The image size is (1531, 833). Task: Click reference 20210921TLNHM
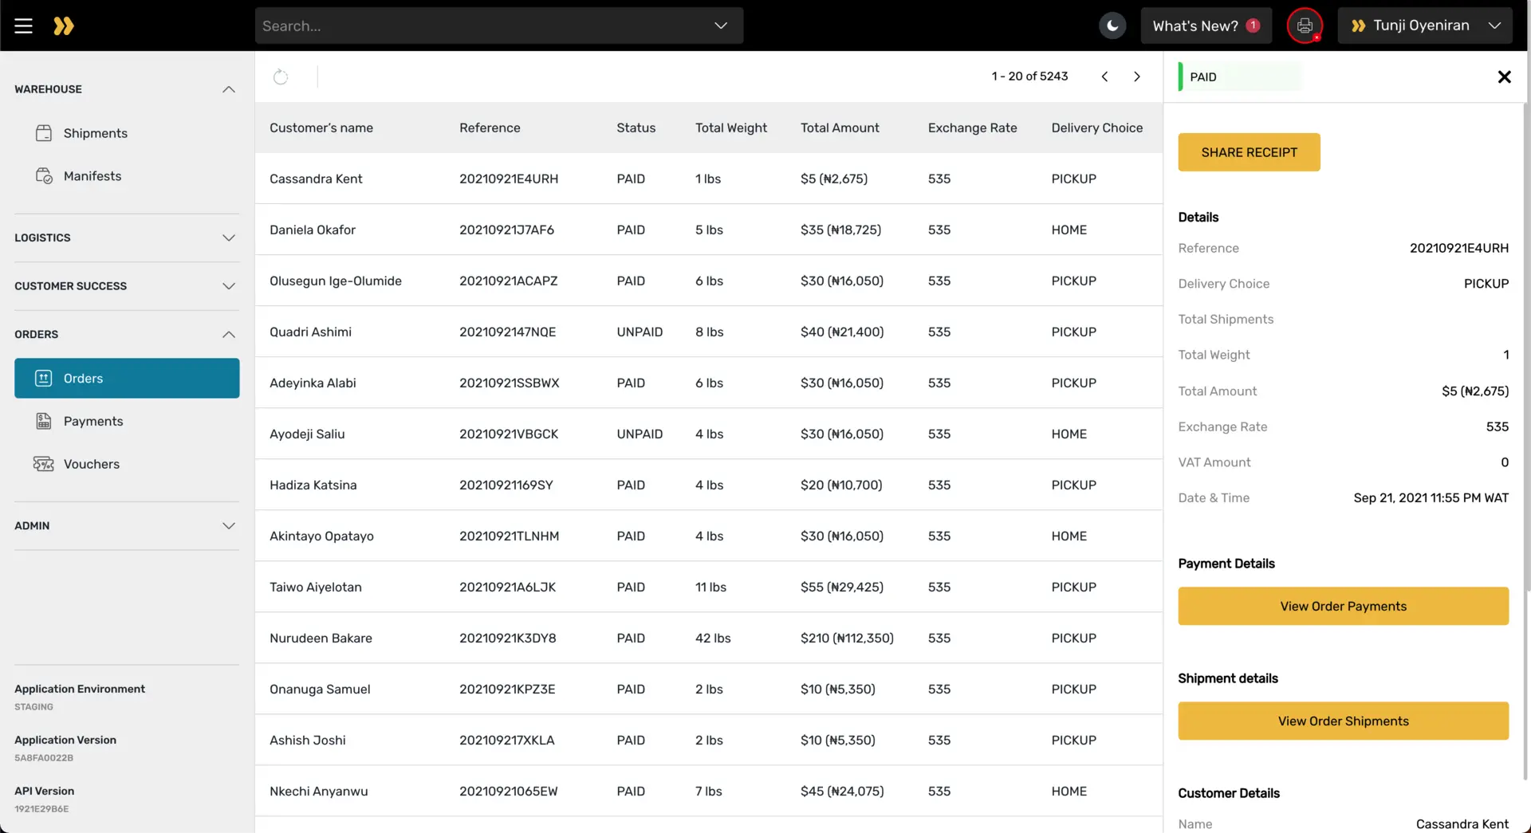509,536
